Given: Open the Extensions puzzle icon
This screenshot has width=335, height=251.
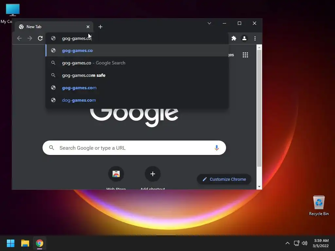Looking at the screenshot, I should 234,38.
